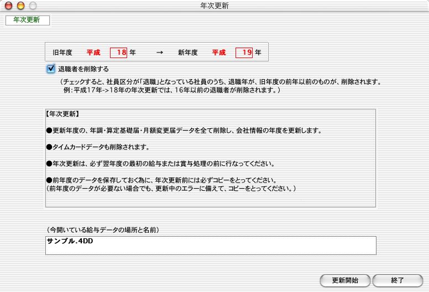Click the new year field showing 19
Screen dimensions: 429x292
click(x=244, y=53)
